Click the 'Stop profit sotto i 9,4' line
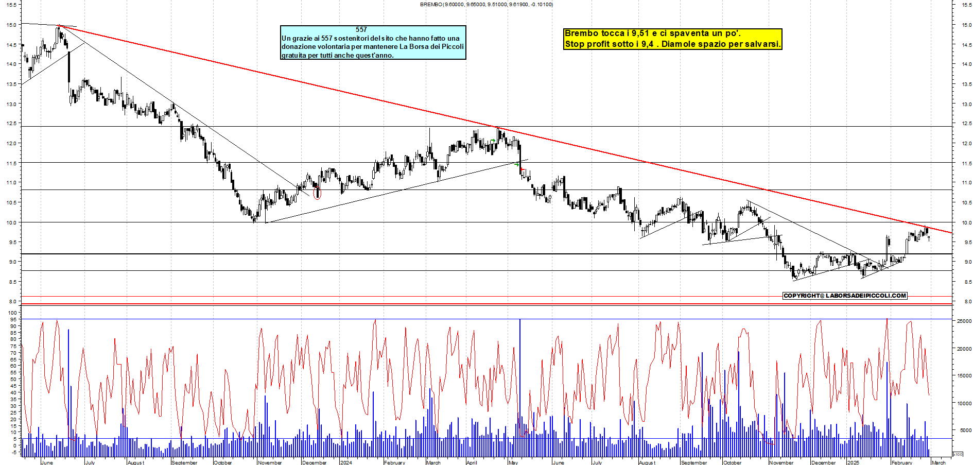Screen dimensions: 973x465 click(x=672, y=44)
